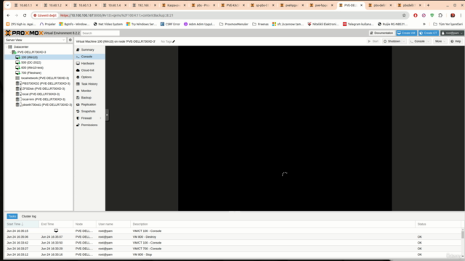The width and height of the screenshot is (465, 261).
Task: Click the Proxmox Search field
Action: [100, 33]
